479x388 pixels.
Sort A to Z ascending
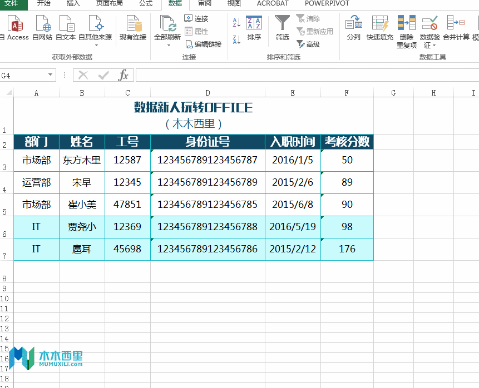pyautogui.click(x=236, y=22)
